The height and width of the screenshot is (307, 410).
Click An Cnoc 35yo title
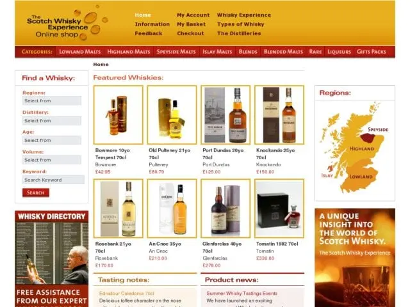point(165,244)
